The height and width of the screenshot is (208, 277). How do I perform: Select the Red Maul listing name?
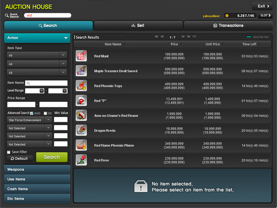[x=101, y=56]
